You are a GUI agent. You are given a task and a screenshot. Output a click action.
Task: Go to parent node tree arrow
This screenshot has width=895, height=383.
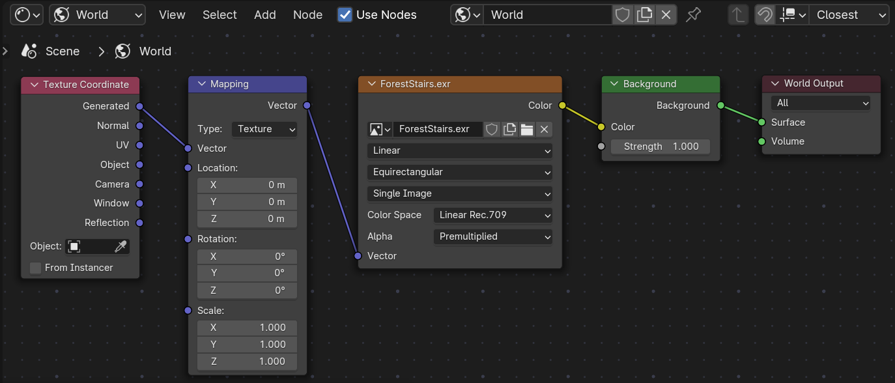[x=739, y=14]
